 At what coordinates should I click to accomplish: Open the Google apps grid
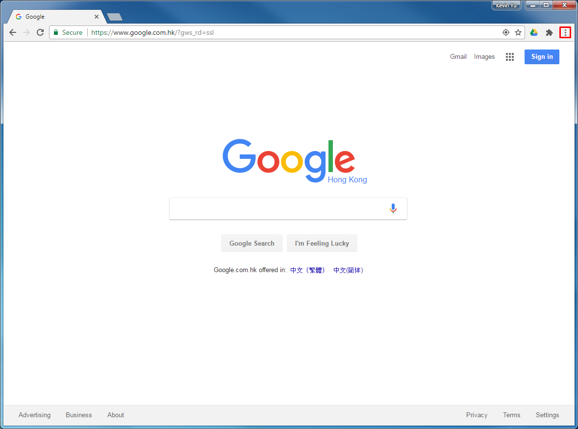coord(510,57)
